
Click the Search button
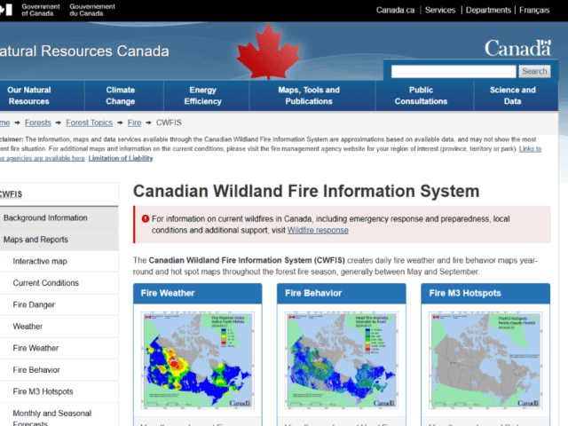534,71
